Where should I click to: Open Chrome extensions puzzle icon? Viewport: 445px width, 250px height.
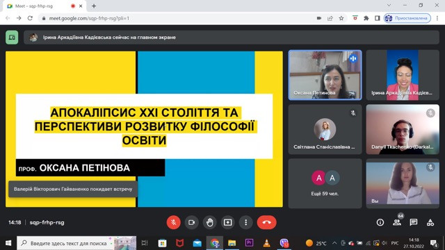pos(366,18)
